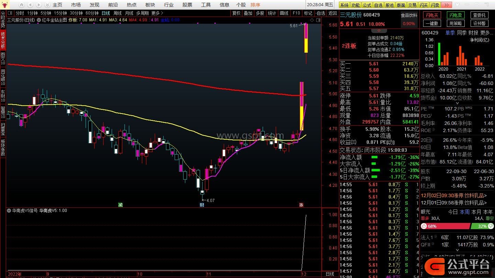The width and height of the screenshot is (495, 278).
Task: Select 同季 in financial chart
Action: (462, 33)
